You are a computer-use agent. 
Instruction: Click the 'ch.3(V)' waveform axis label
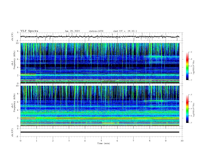coord(12,132)
